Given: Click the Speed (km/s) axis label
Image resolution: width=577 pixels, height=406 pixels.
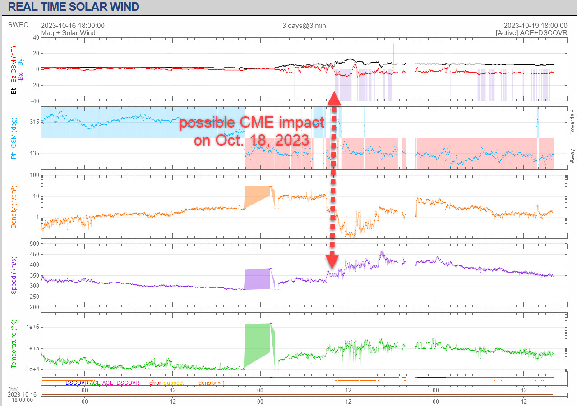Looking at the screenshot, I should pos(14,275).
